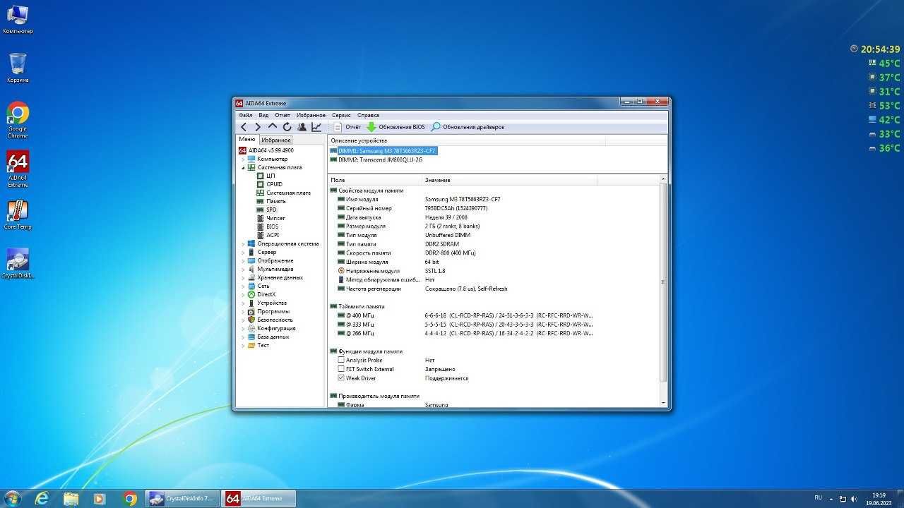Expand the Мультимедиа tree node
This screenshot has height=508, width=904.
(x=243, y=269)
